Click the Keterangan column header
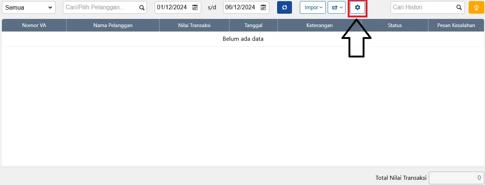This screenshot has width=485, height=185. tap(319, 25)
